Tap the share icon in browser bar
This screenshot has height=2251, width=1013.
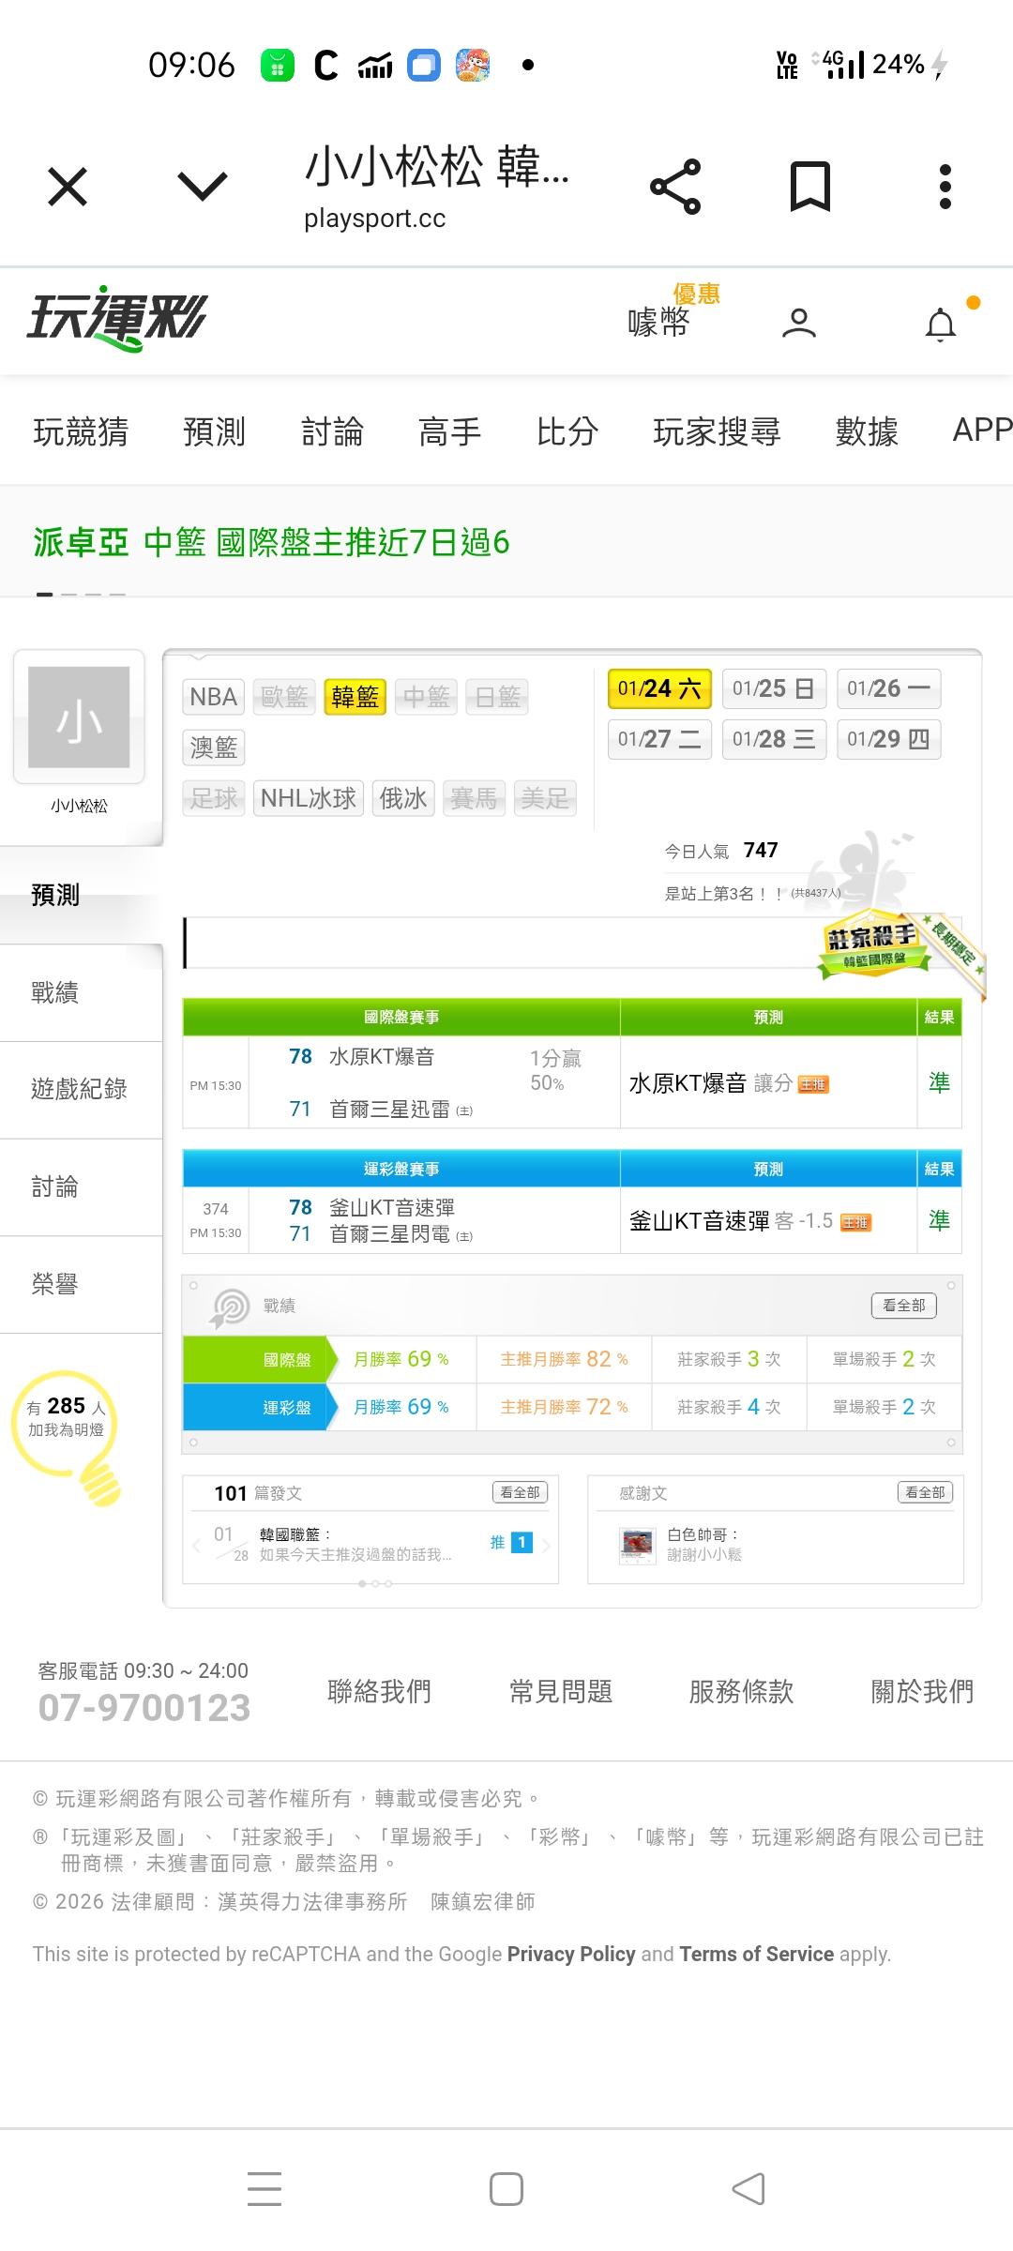coord(675,186)
